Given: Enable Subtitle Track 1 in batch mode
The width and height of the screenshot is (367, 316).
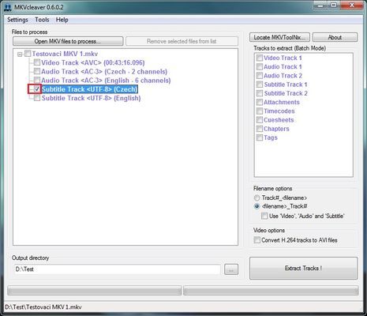Looking at the screenshot, I should (x=260, y=85).
